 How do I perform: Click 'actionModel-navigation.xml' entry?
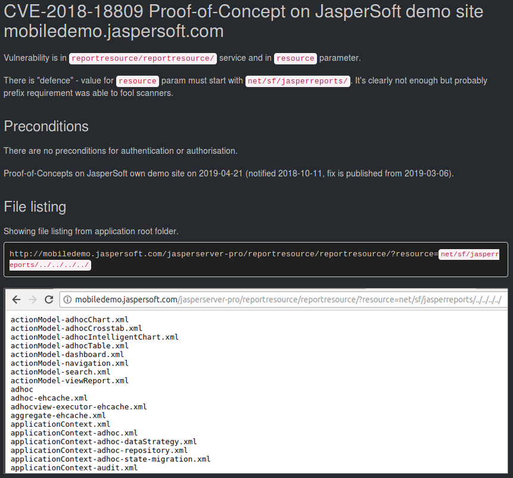point(69,363)
